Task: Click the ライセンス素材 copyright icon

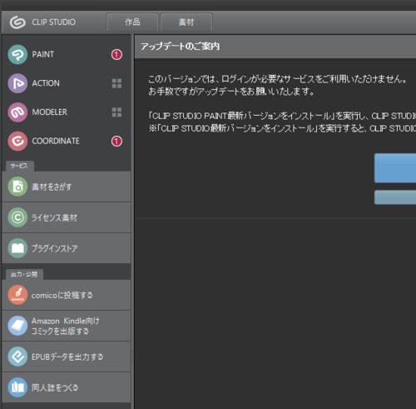Action: (x=17, y=217)
